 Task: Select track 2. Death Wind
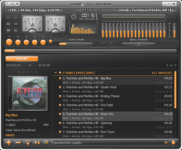click(x=117, y=89)
